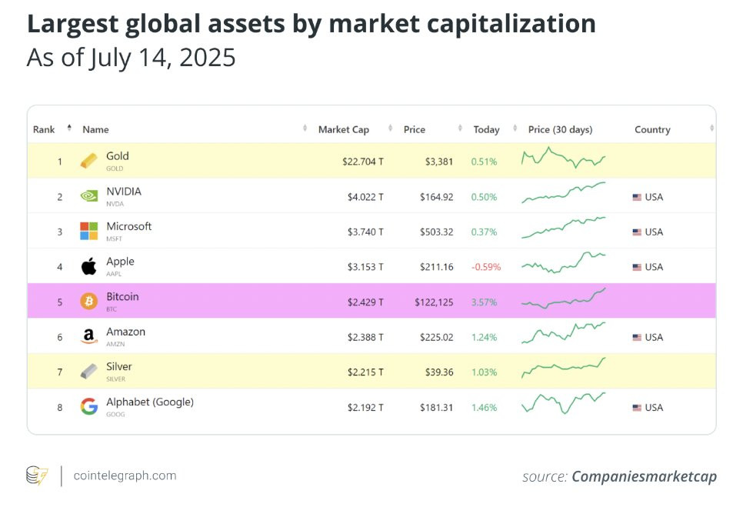View Gold 30-day price sparkline

[564, 158]
